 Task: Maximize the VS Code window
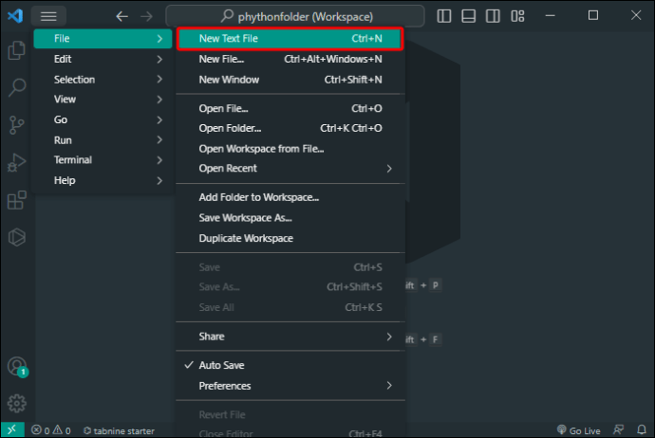[x=592, y=16]
